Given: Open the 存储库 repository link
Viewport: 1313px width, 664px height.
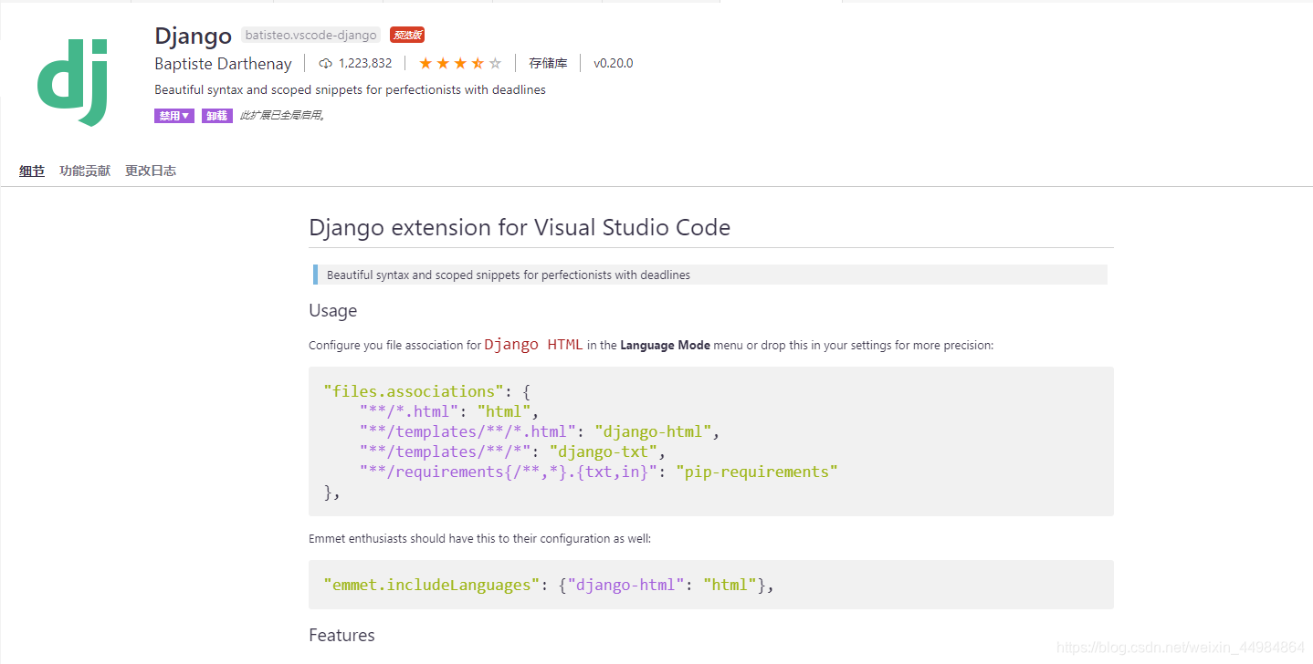Looking at the screenshot, I should [x=548, y=63].
